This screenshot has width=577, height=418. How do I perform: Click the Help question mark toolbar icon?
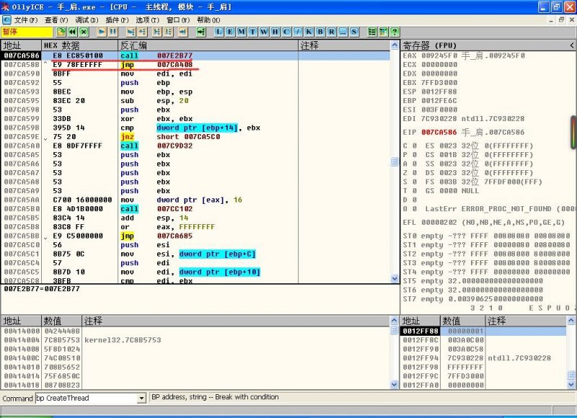(x=395, y=32)
